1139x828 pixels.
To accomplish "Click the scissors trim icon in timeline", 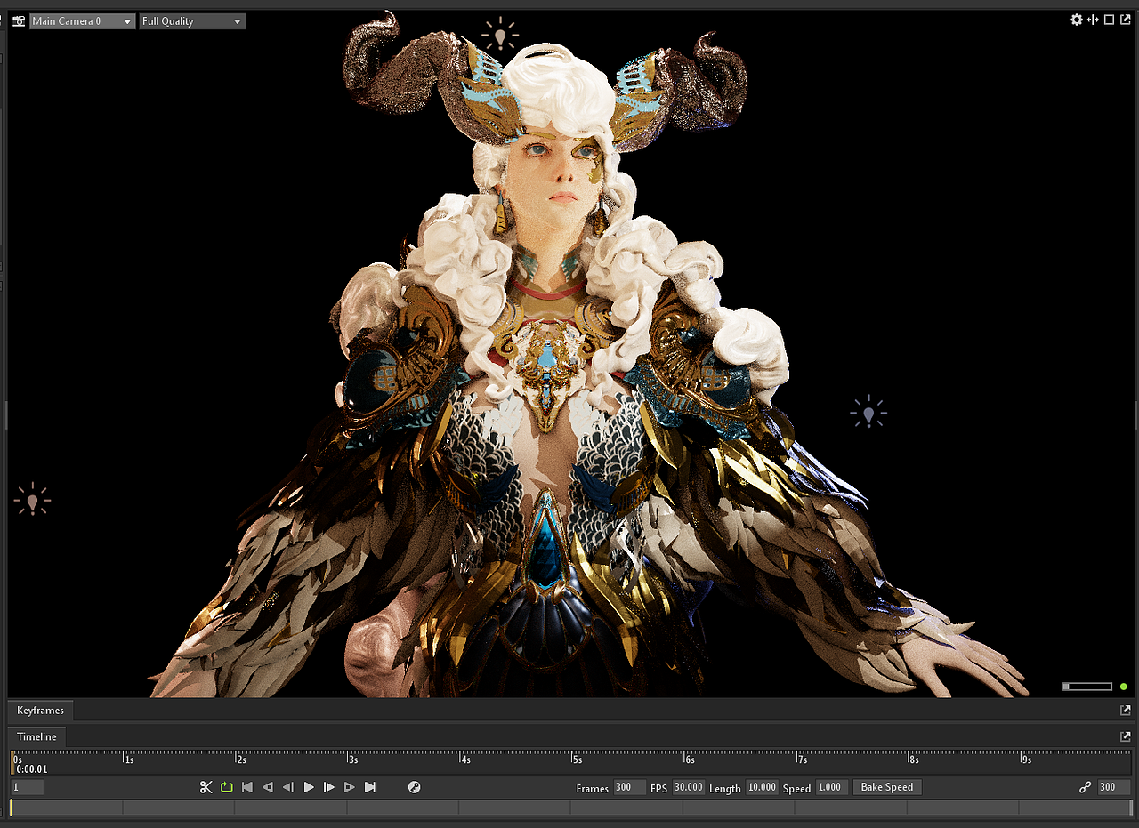I will pos(206,787).
